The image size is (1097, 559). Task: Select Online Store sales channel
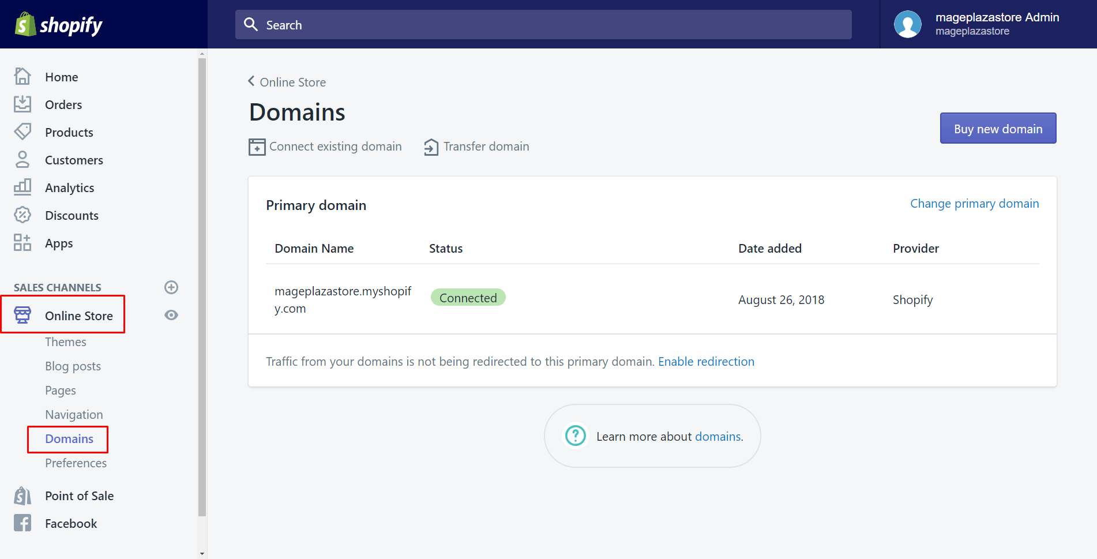[x=79, y=316]
